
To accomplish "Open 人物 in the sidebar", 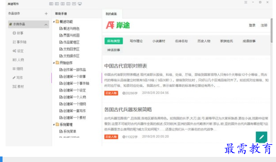I will click(x=18, y=60).
